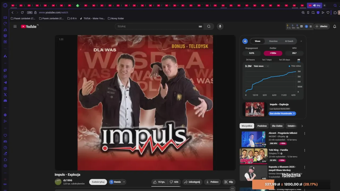
Task: Open Instagram in the Opera sidebar
Action: pyautogui.click(x=5, y=89)
